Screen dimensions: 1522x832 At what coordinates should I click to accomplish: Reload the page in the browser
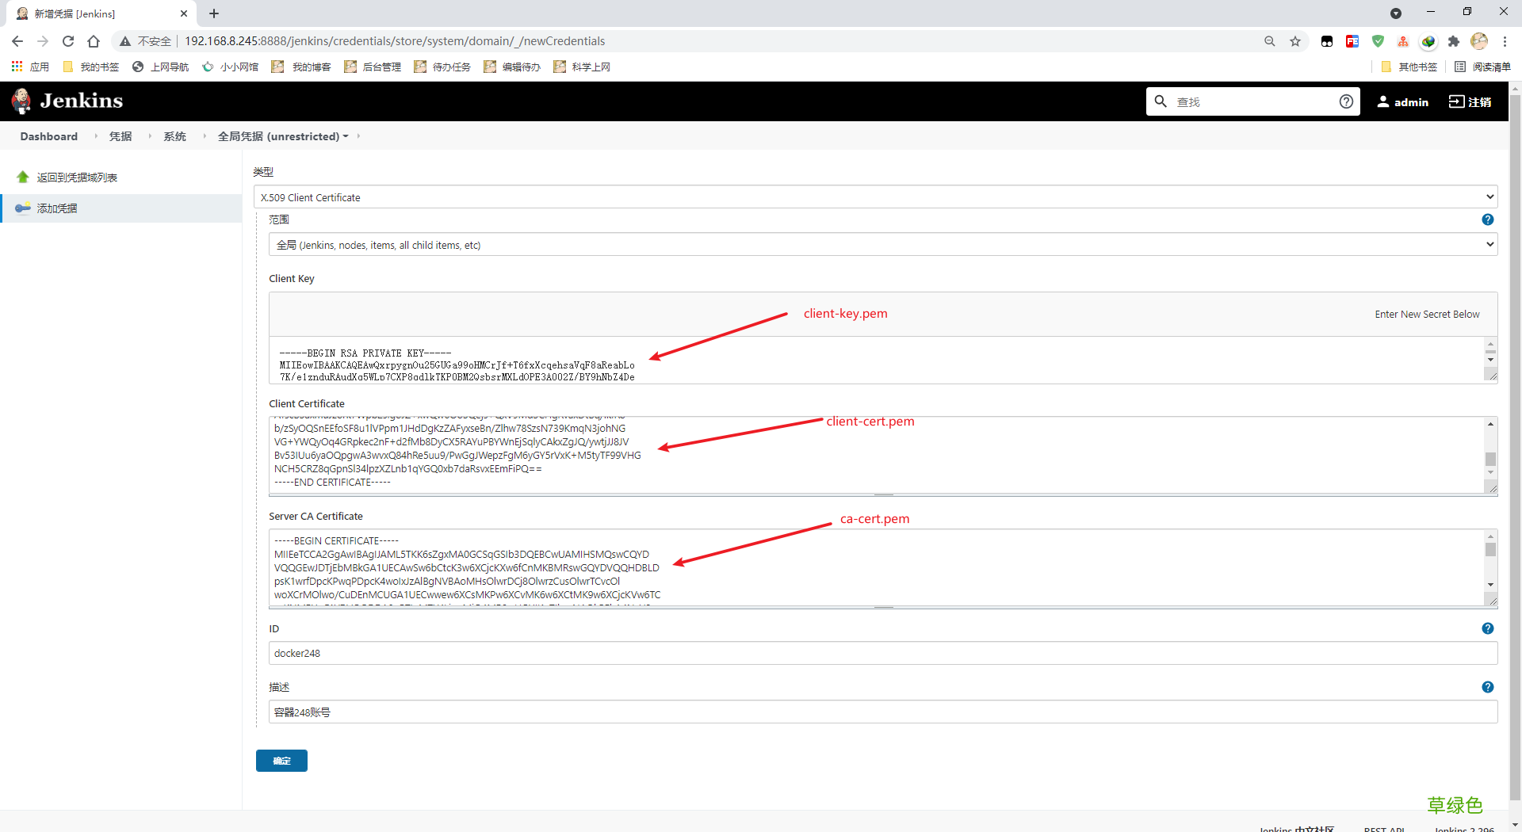[68, 41]
